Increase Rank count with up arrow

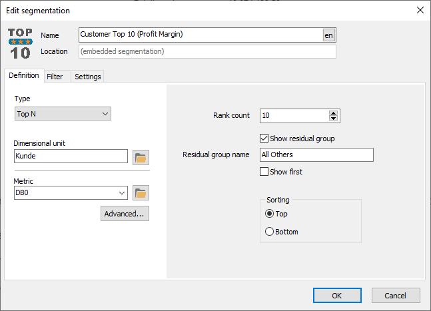(x=334, y=113)
